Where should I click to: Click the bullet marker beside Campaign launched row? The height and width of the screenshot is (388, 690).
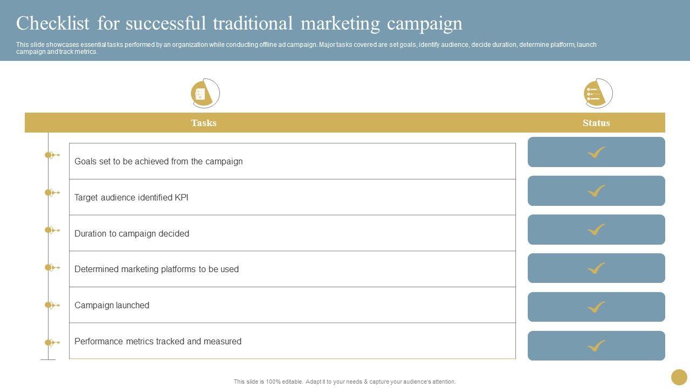point(49,305)
